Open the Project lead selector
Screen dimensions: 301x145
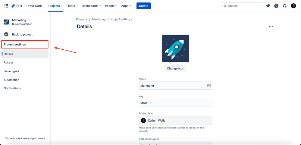(175, 120)
